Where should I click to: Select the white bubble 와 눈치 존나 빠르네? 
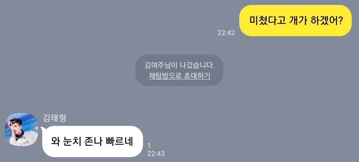point(92,141)
